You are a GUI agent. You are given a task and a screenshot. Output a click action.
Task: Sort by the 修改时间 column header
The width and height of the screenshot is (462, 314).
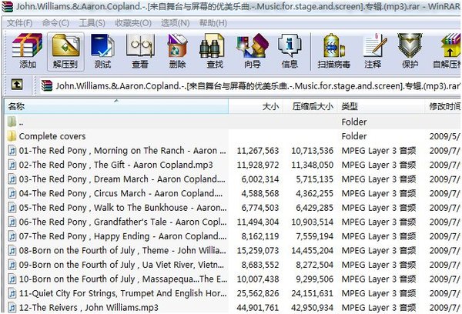click(444, 106)
